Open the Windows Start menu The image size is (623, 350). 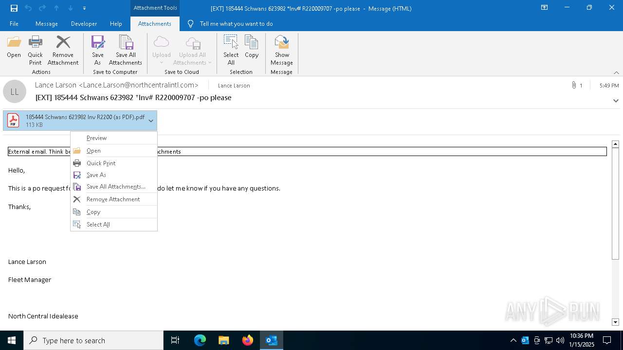coord(12,340)
